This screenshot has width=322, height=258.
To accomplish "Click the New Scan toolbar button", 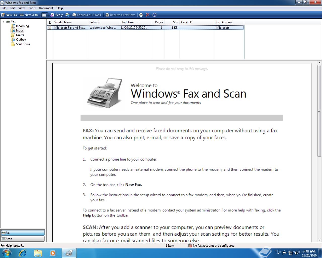I will (x=29, y=15).
